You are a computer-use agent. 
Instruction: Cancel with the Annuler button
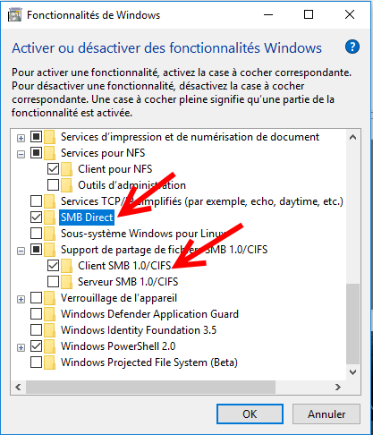pos(326,414)
